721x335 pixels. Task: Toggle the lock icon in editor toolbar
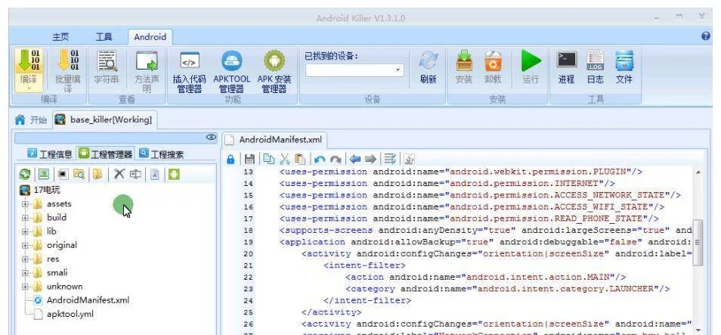[x=231, y=160]
